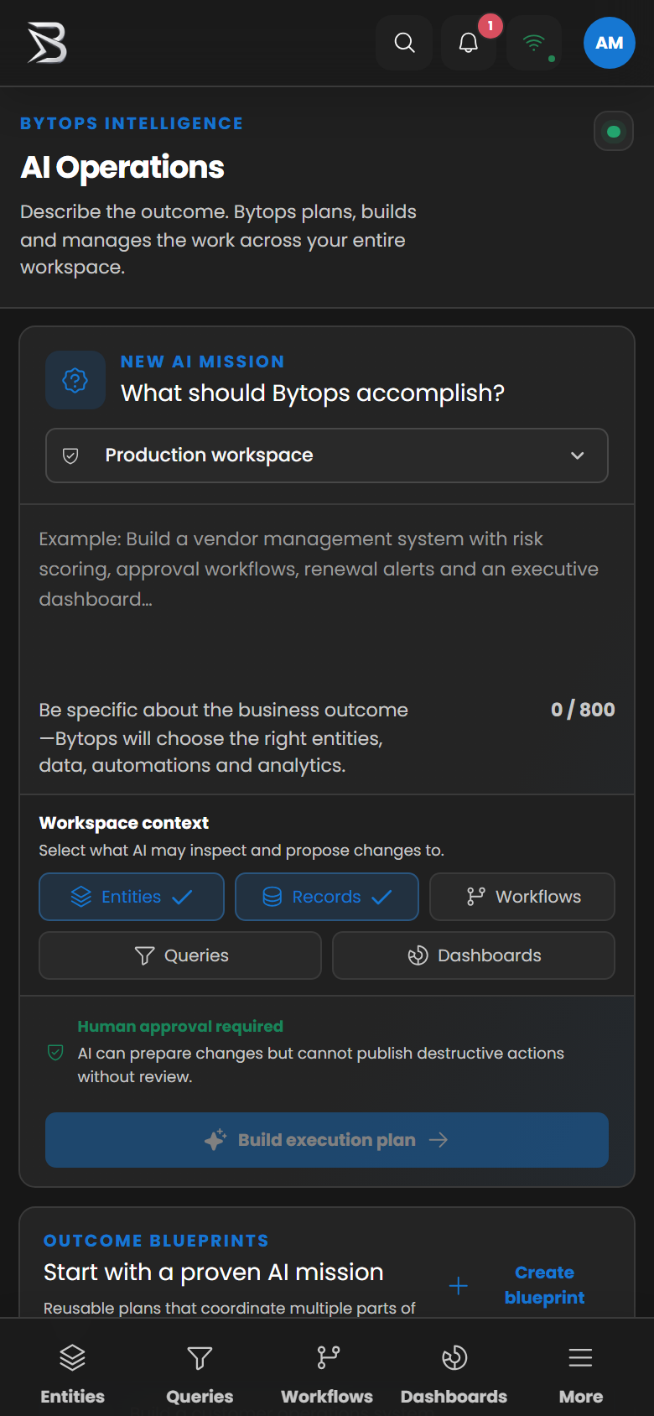Click the 'OUTCOME BLUEPRINTS' label
Viewport: 654px width, 1416px height.
coord(157,1241)
